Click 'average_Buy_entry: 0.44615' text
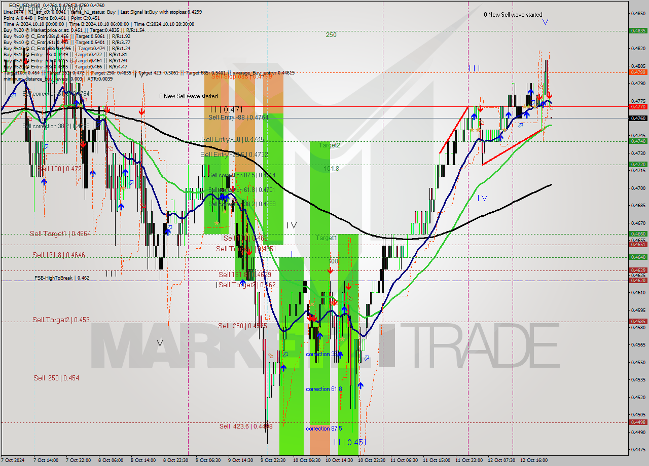This screenshot has height=466, width=649. point(264,72)
